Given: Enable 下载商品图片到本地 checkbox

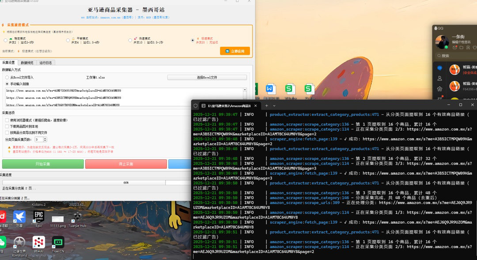Looking at the screenshot, I should click(7, 127).
